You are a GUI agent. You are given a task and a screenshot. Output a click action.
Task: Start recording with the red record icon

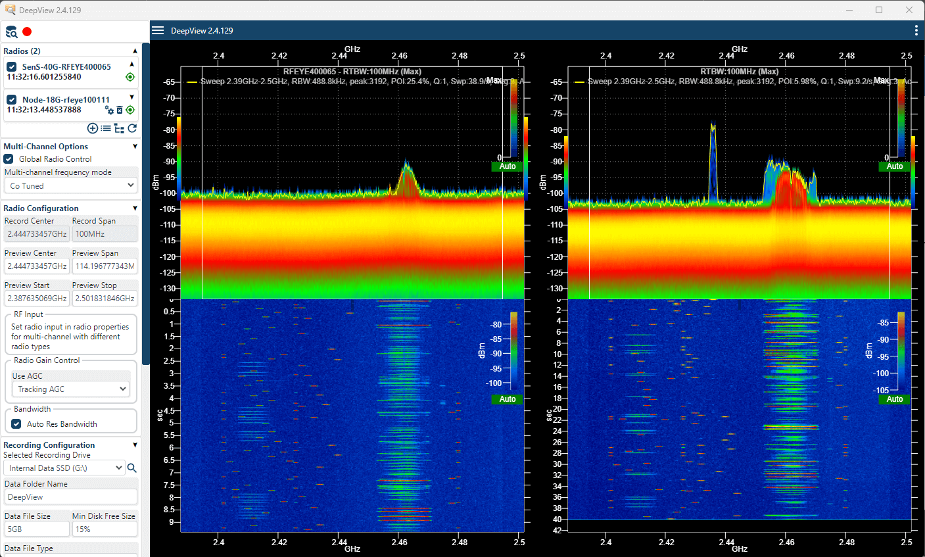pos(26,31)
